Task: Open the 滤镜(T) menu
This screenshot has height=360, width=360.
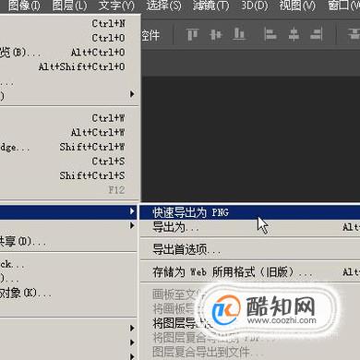Action: pos(210,6)
